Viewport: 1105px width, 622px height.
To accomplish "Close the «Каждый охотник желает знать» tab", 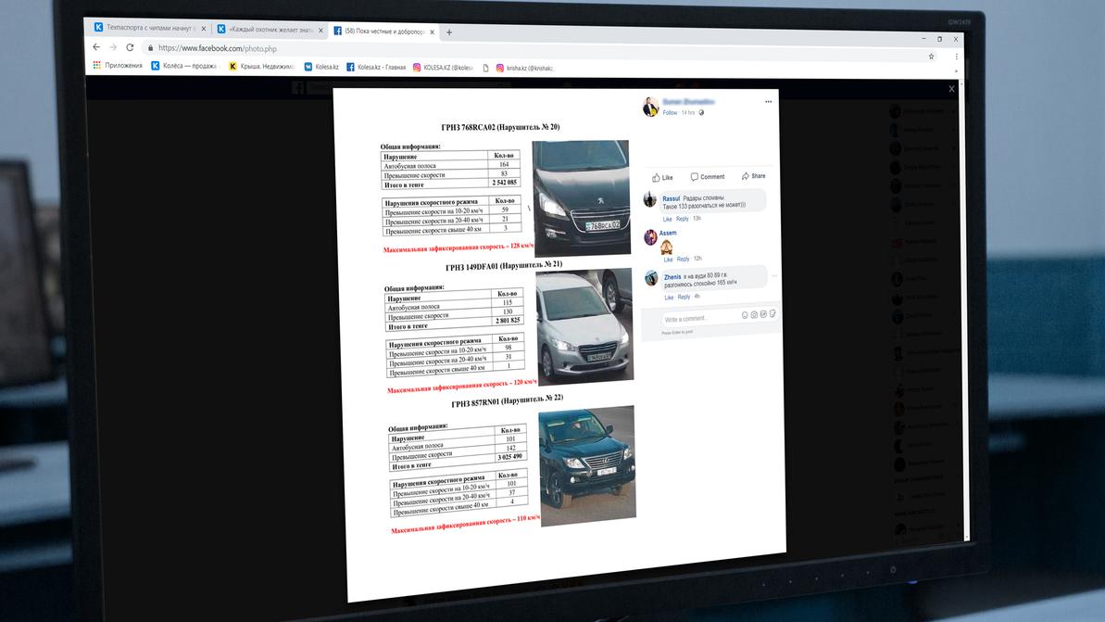I will (320, 31).
